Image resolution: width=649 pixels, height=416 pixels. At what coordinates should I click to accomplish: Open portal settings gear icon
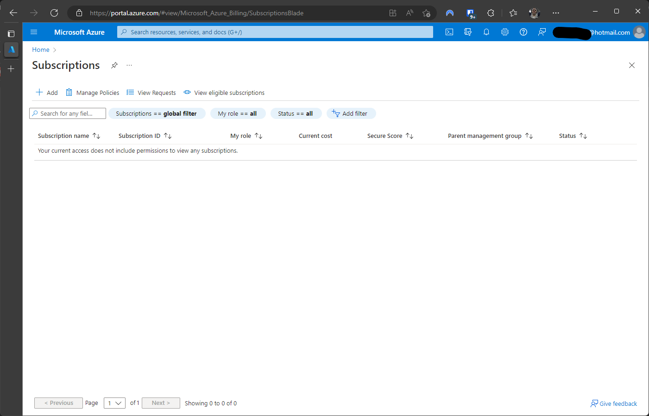[x=505, y=32]
